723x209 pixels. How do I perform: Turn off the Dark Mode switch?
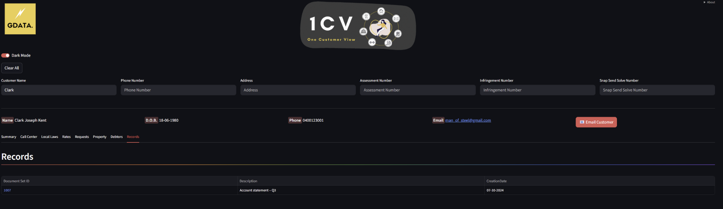point(5,55)
